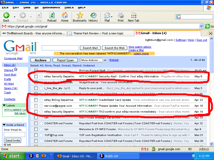The height and width of the screenshot is (160, 214).
Task: Star the service@paypal.com email
Action: tap(41, 106)
